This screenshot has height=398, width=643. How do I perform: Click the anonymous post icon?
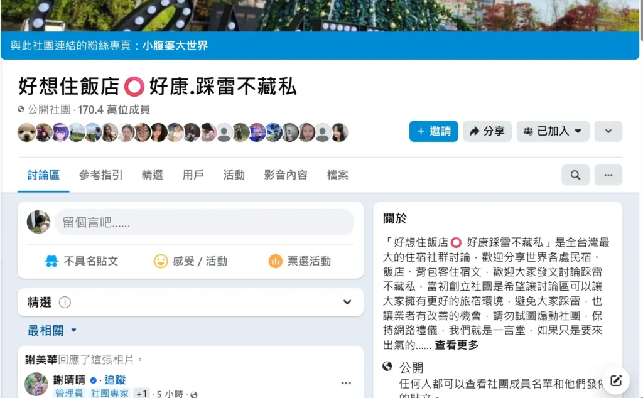coord(51,261)
